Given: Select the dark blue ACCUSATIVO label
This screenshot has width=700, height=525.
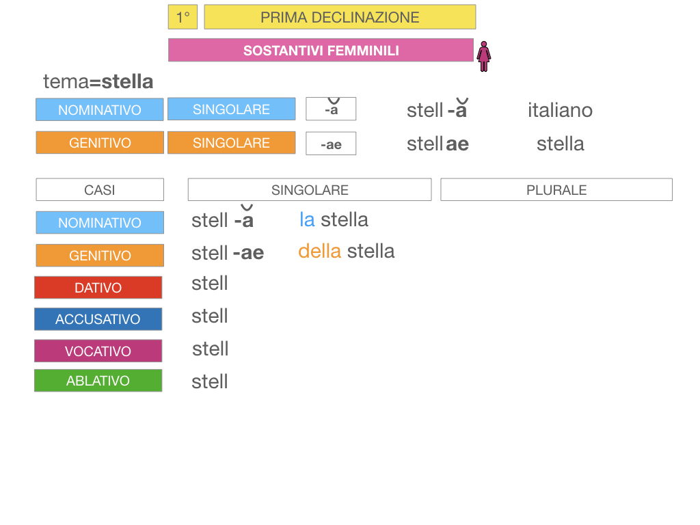Looking at the screenshot, I should 98,319.
